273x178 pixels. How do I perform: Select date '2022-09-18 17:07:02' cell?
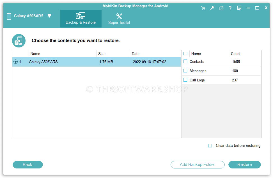[150, 62]
